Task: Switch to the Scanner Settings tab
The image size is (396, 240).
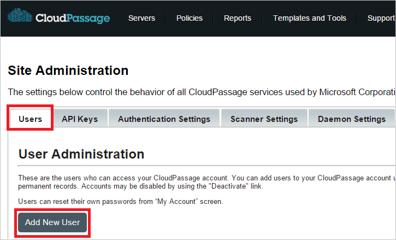Action: 264,119
